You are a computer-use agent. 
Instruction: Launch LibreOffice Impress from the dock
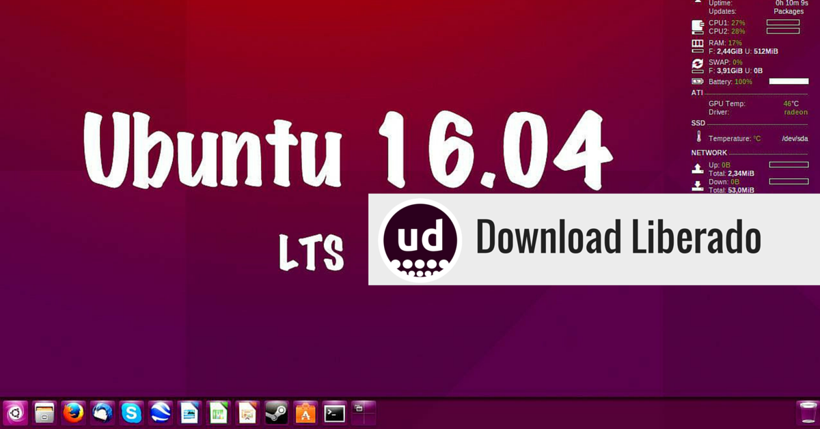pos(247,413)
